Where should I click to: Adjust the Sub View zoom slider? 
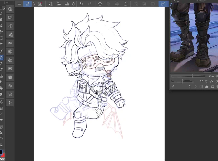(x=188, y=76)
